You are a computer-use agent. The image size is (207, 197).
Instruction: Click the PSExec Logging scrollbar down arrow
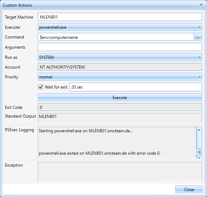pyautogui.click(x=199, y=157)
